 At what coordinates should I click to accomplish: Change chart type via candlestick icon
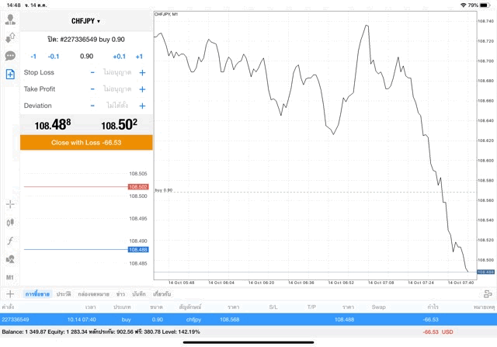click(x=10, y=223)
